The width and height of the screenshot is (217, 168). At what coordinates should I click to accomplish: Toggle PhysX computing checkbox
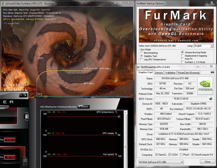click(x=181, y=154)
